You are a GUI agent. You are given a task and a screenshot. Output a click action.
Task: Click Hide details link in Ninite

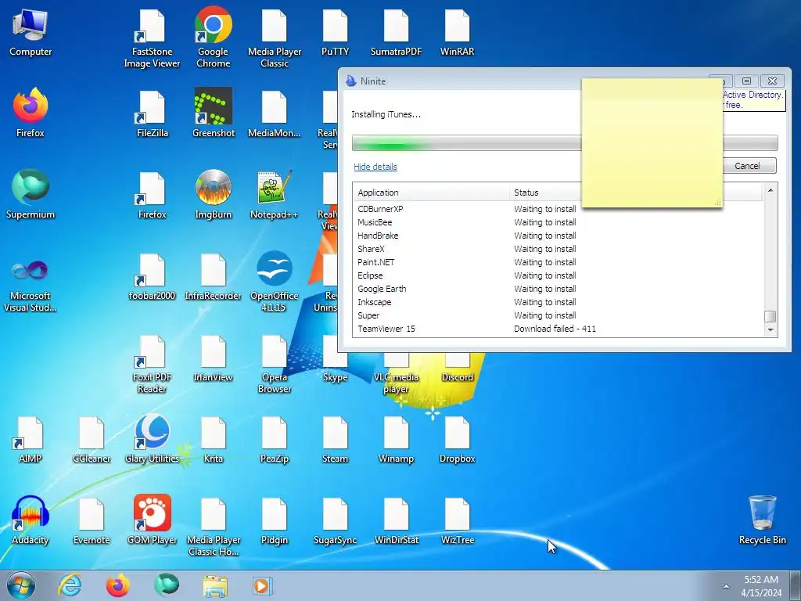click(375, 167)
